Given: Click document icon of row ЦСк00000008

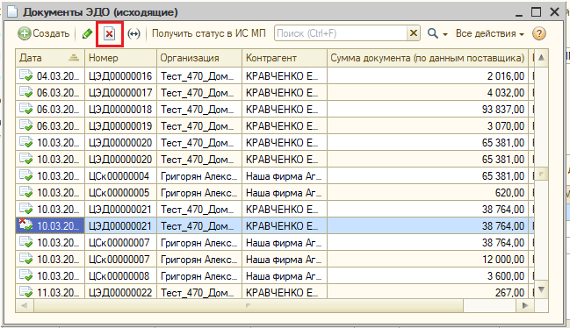Looking at the screenshot, I should (25, 276).
